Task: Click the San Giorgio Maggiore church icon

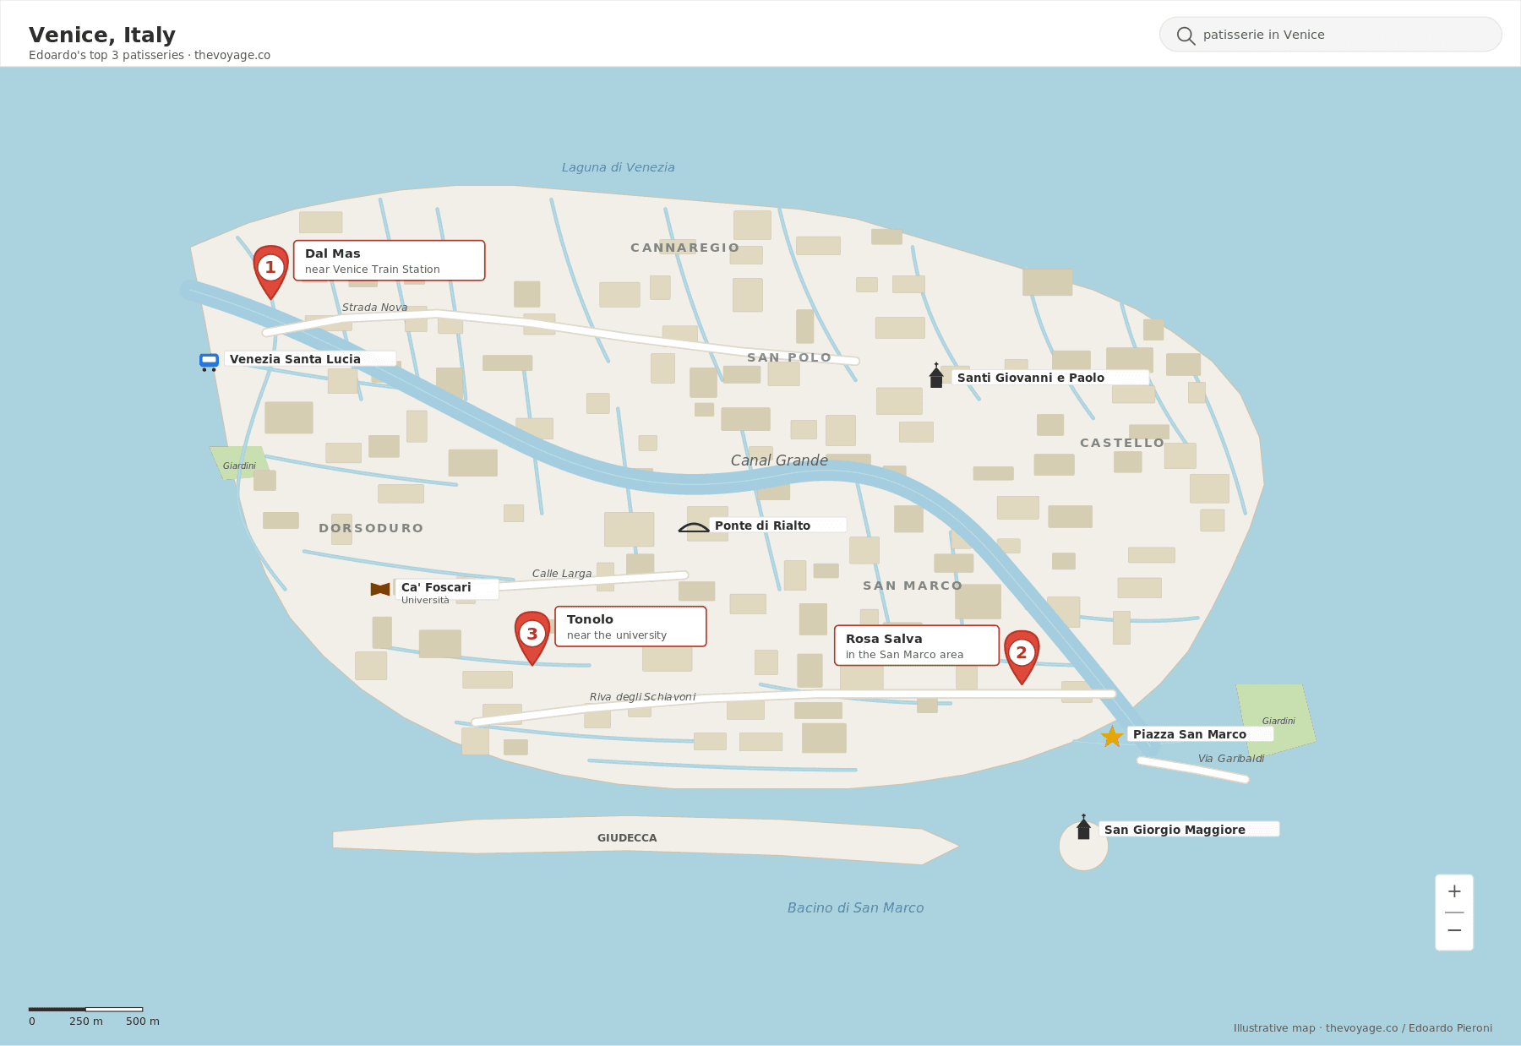Action: pyautogui.click(x=1083, y=827)
